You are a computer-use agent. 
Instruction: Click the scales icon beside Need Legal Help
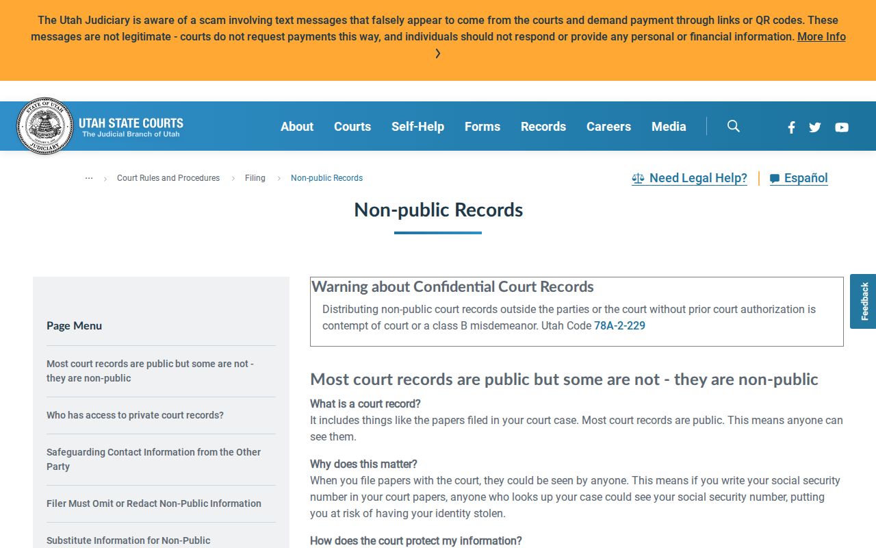pos(638,179)
